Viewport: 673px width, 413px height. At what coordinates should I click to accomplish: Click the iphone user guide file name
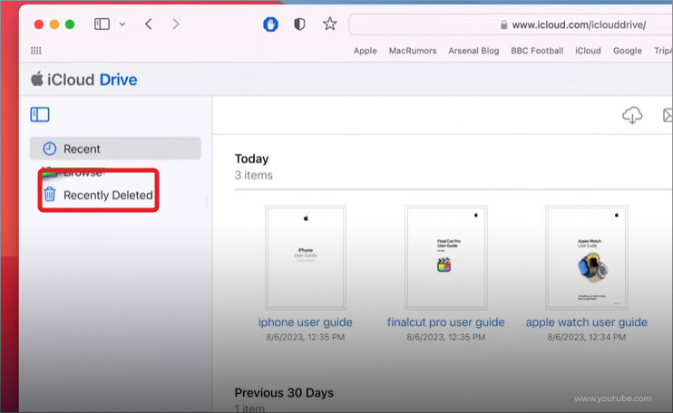point(305,322)
